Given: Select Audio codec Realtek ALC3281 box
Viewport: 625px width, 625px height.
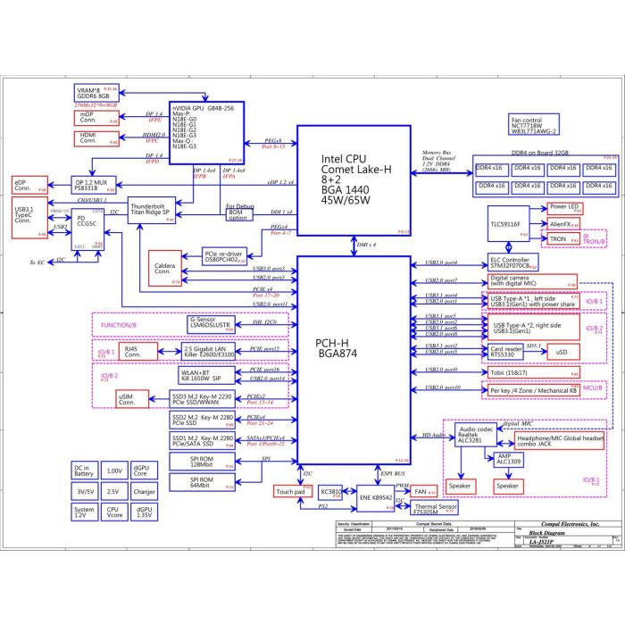Looking at the screenshot, I should [476, 435].
